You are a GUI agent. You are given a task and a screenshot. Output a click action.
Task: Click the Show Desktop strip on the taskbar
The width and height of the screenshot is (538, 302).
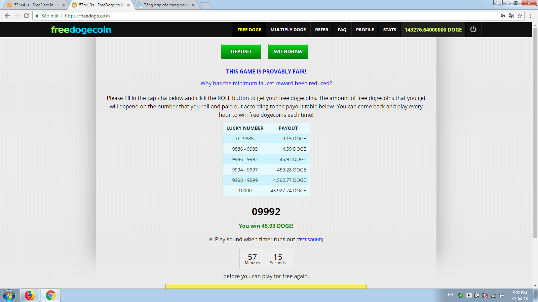[535, 296]
